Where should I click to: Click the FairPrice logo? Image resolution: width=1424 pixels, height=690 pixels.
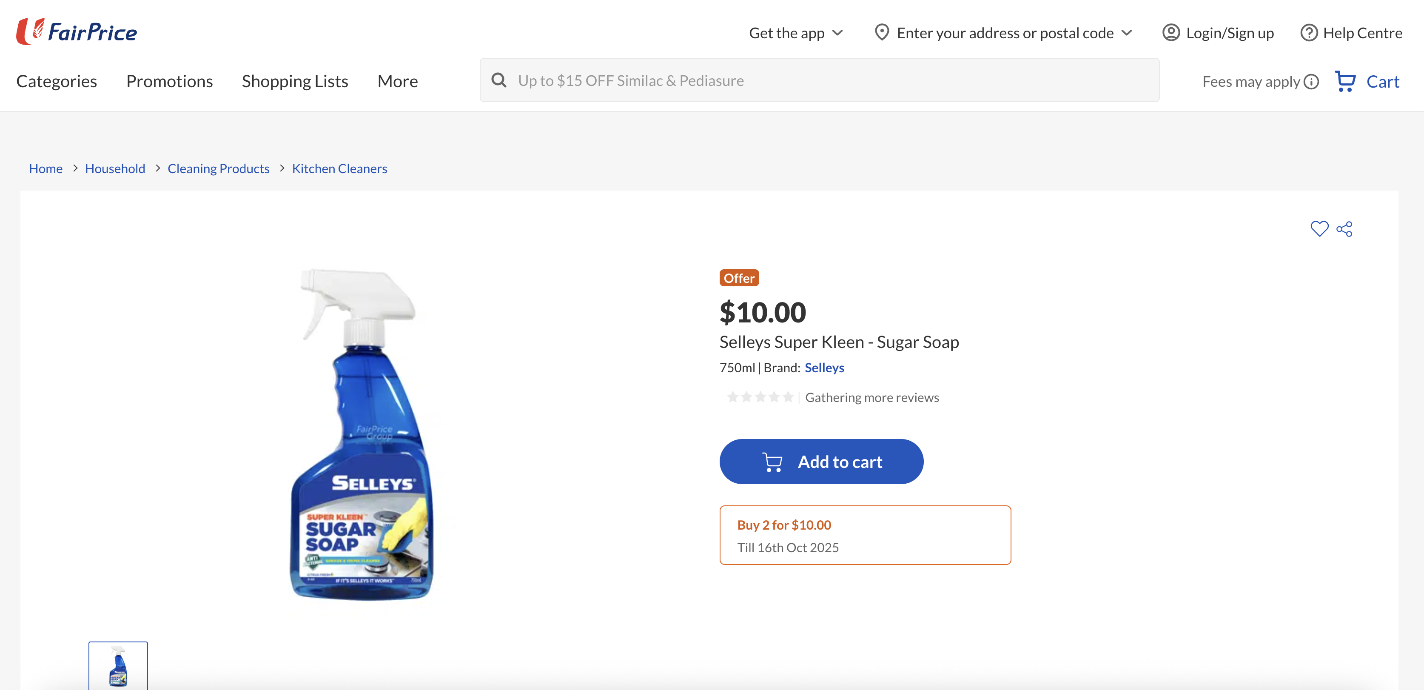tap(76, 31)
